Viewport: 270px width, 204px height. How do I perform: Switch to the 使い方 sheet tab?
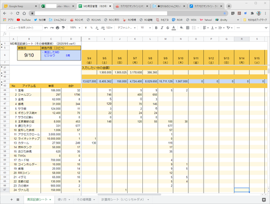tap(64, 199)
